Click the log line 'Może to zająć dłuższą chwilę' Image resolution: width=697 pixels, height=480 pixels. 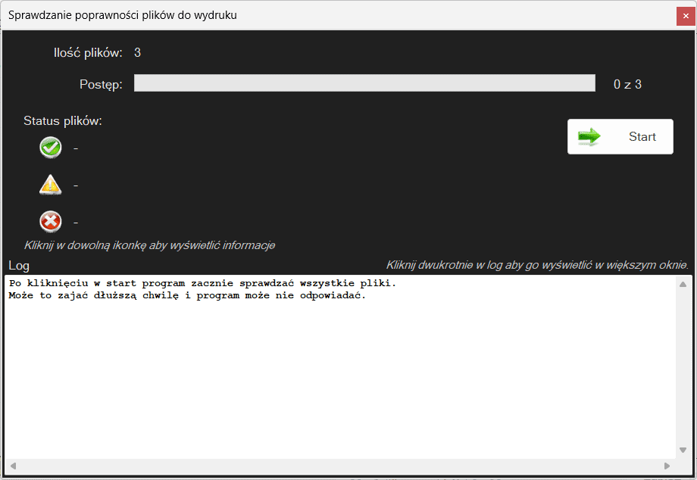(187, 295)
